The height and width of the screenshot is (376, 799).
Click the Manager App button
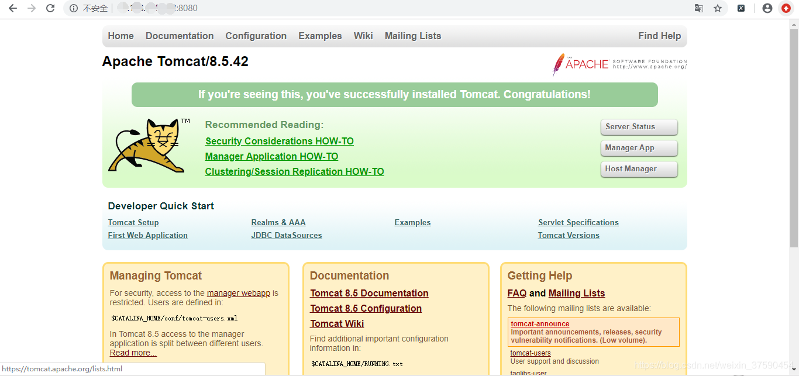(639, 148)
